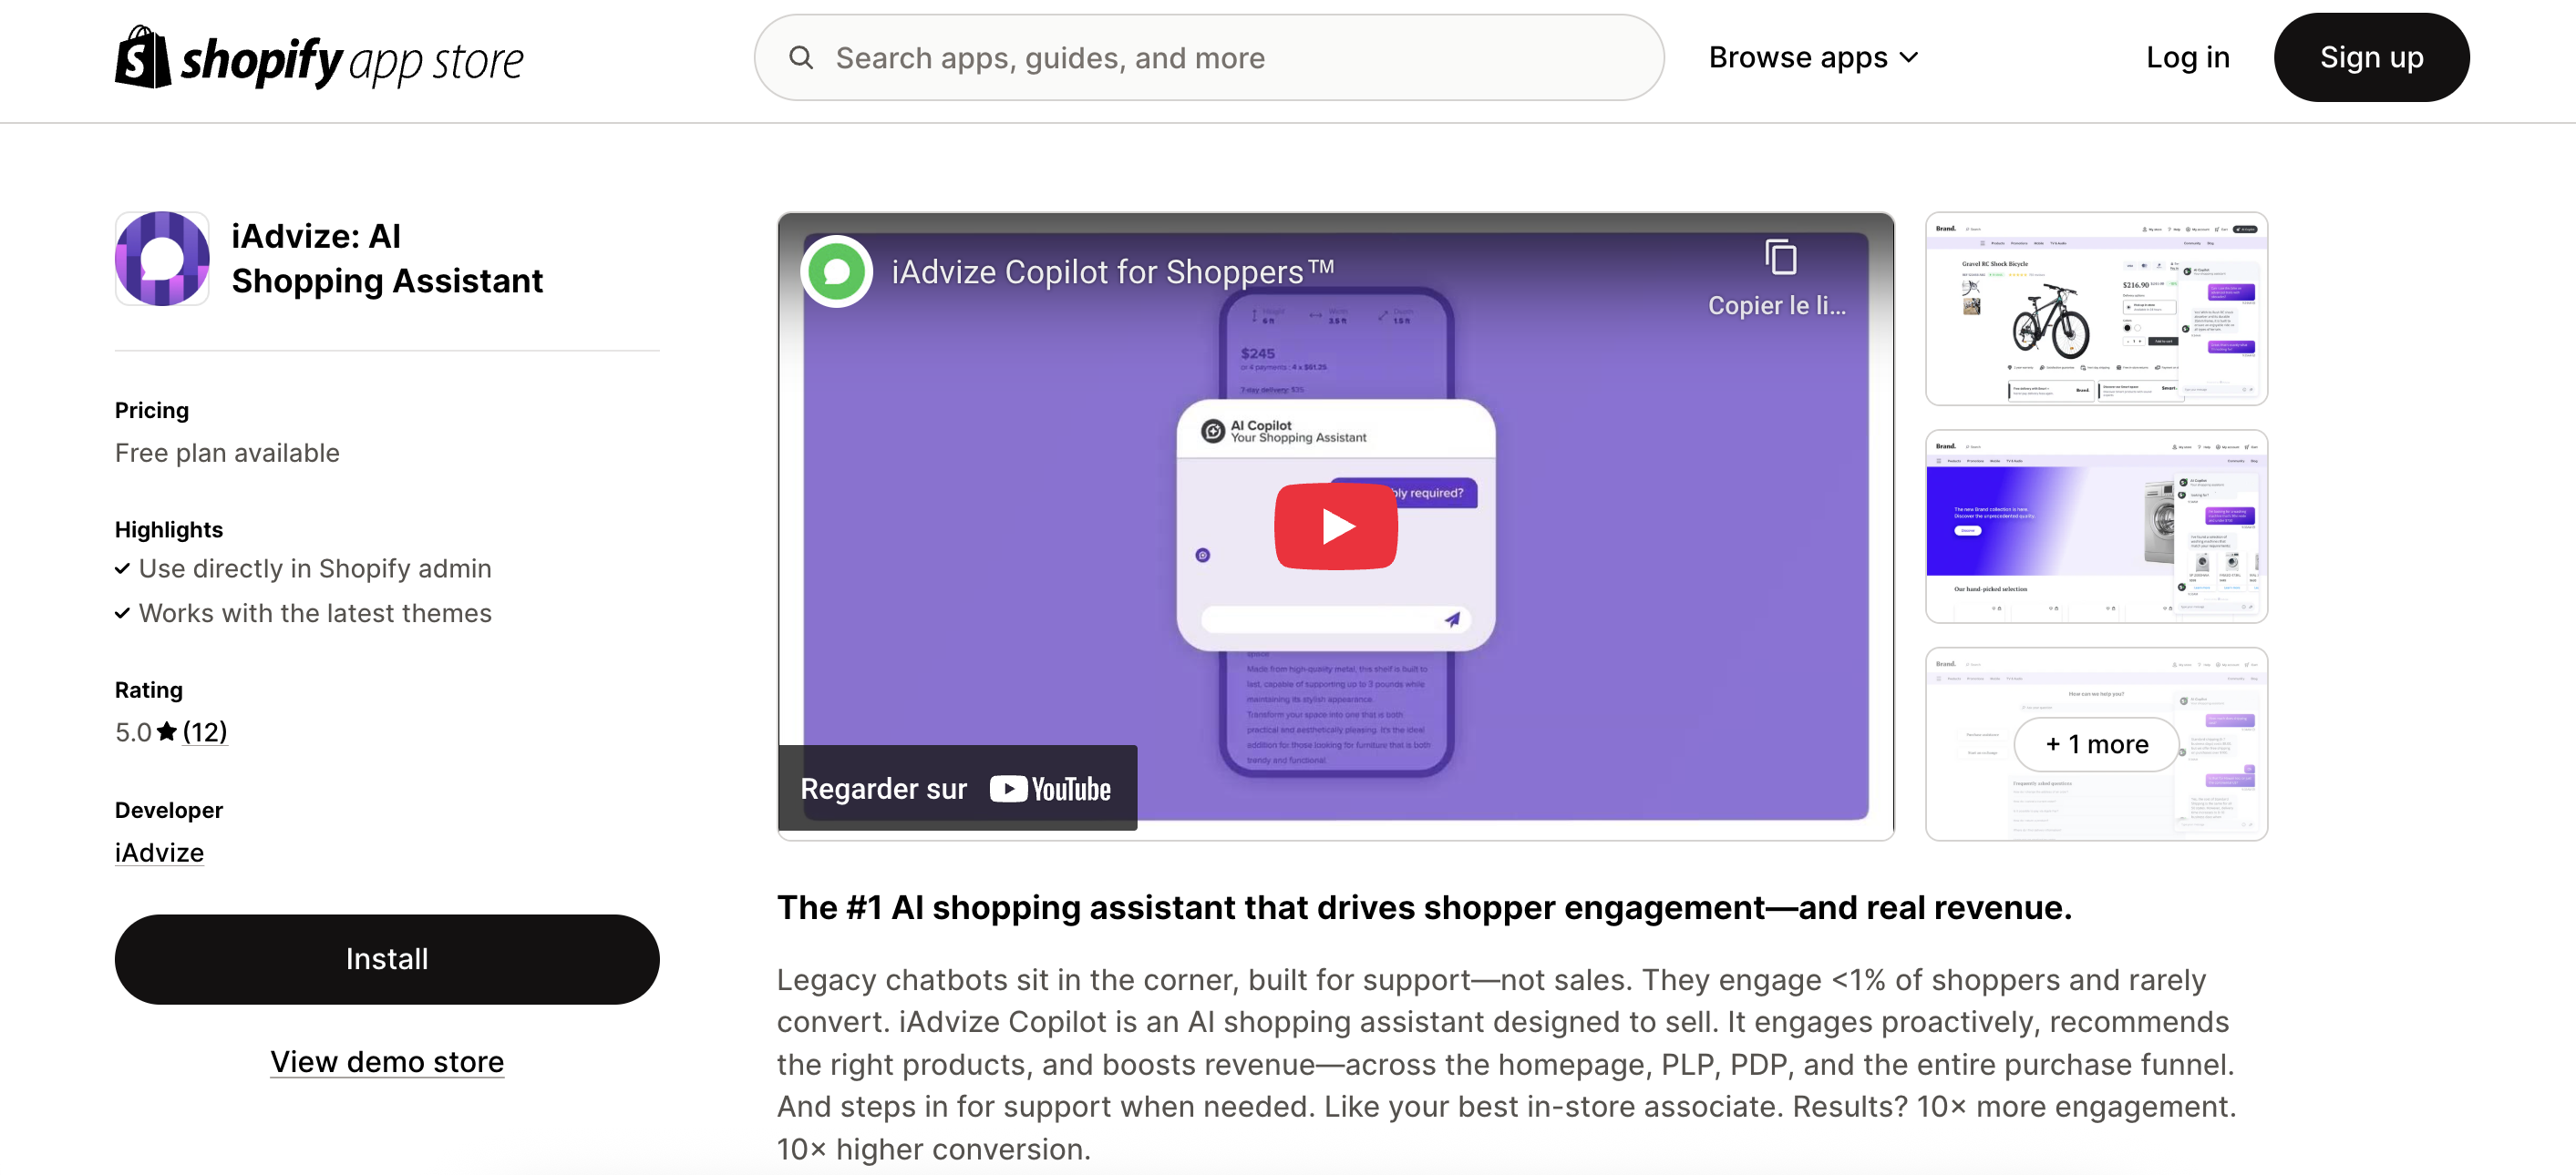Open the View demo store link

click(387, 1061)
